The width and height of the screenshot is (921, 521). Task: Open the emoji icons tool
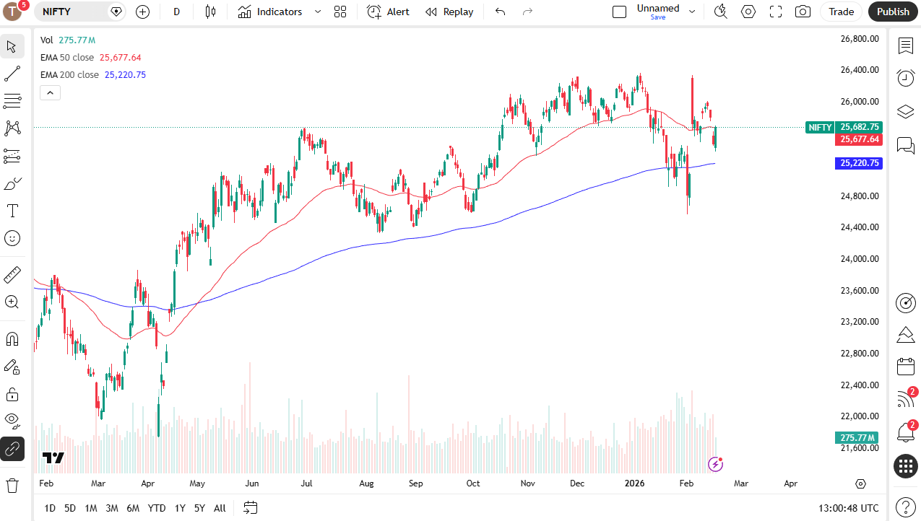12,238
